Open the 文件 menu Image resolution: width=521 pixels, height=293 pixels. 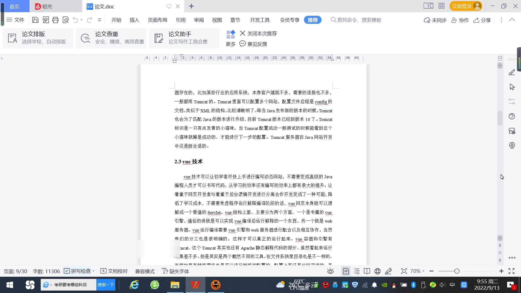pos(15,20)
